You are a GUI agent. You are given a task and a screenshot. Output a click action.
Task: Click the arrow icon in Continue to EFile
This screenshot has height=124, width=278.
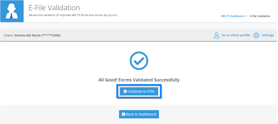point(125,91)
